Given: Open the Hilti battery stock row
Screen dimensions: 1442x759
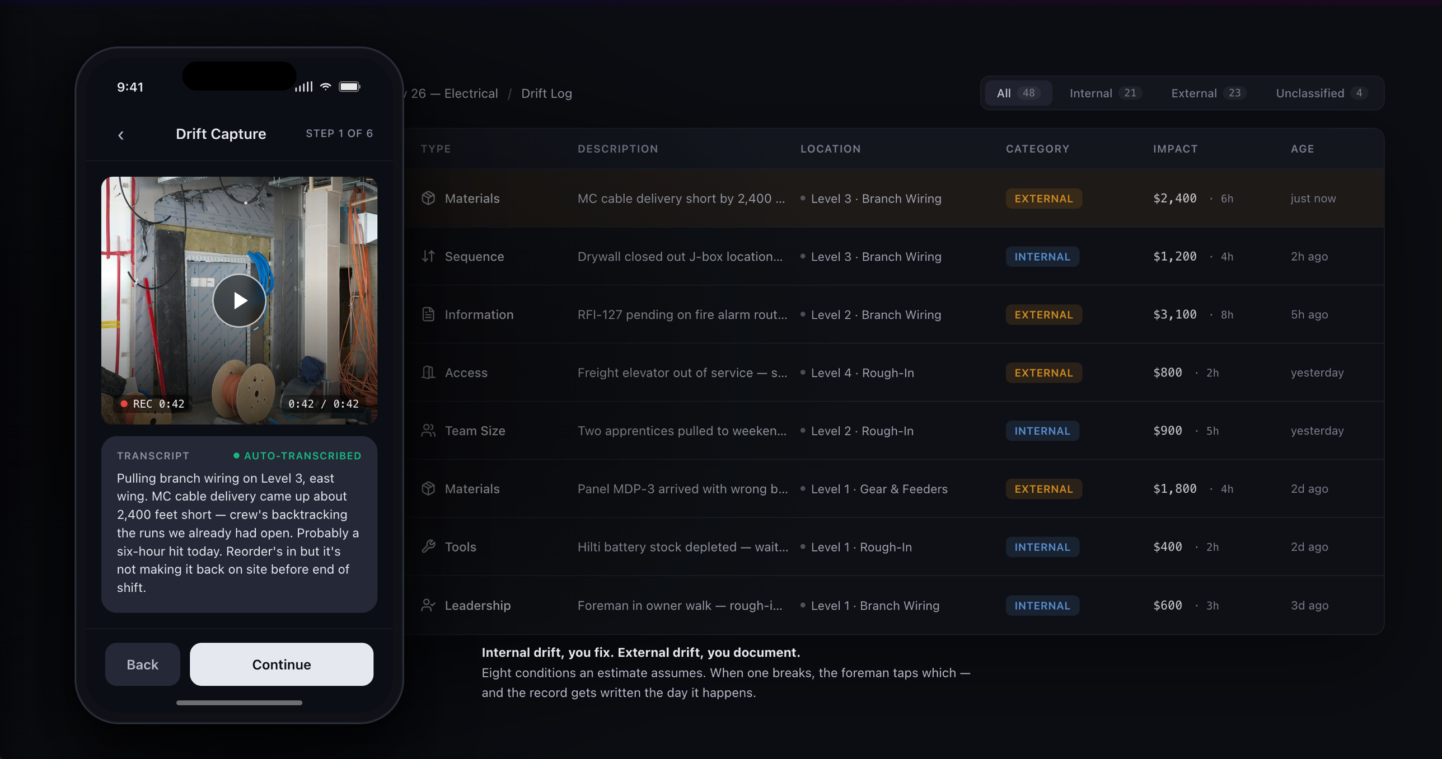Looking at the screenshot, I should (x=682, y=547).
